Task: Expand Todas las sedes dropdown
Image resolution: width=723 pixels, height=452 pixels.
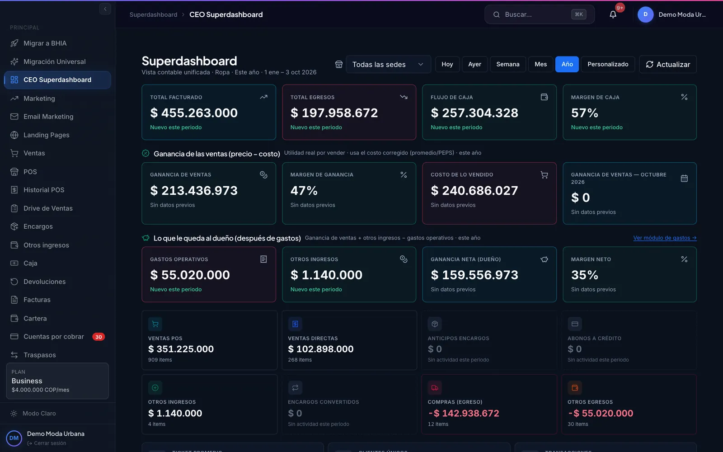Action: click(x=388, y=65)
